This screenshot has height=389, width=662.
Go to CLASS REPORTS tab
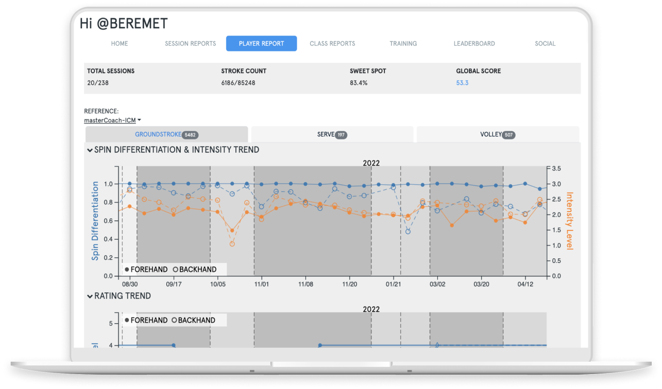pos(332,44)
